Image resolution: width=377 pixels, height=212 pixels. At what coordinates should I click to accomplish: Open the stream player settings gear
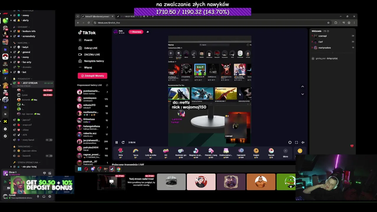click(290, 143)
